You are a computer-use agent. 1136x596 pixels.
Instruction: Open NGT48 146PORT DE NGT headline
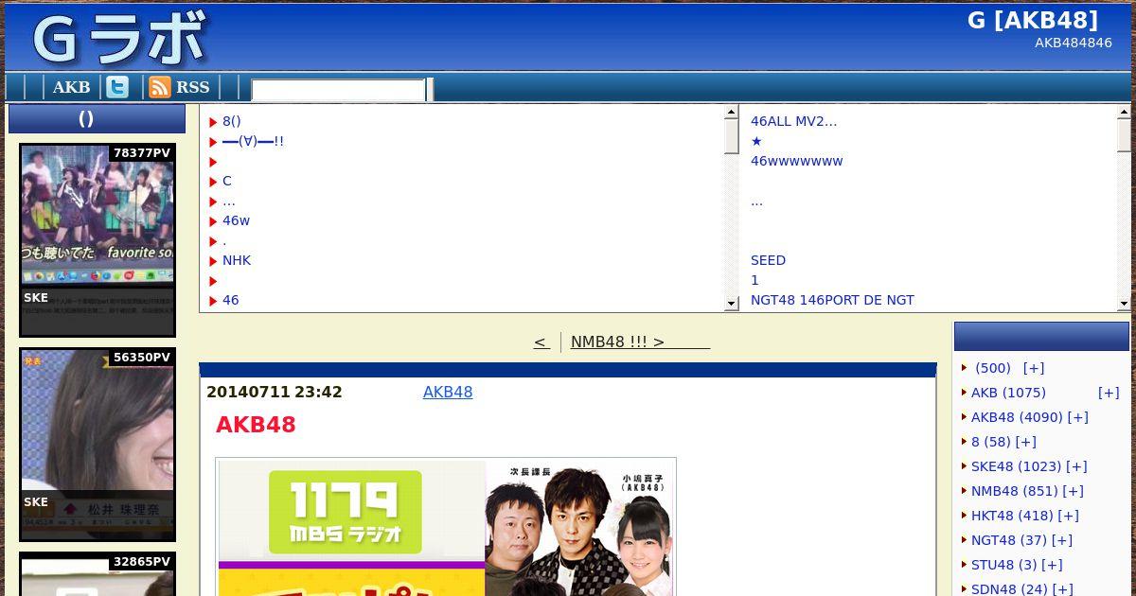832,300
